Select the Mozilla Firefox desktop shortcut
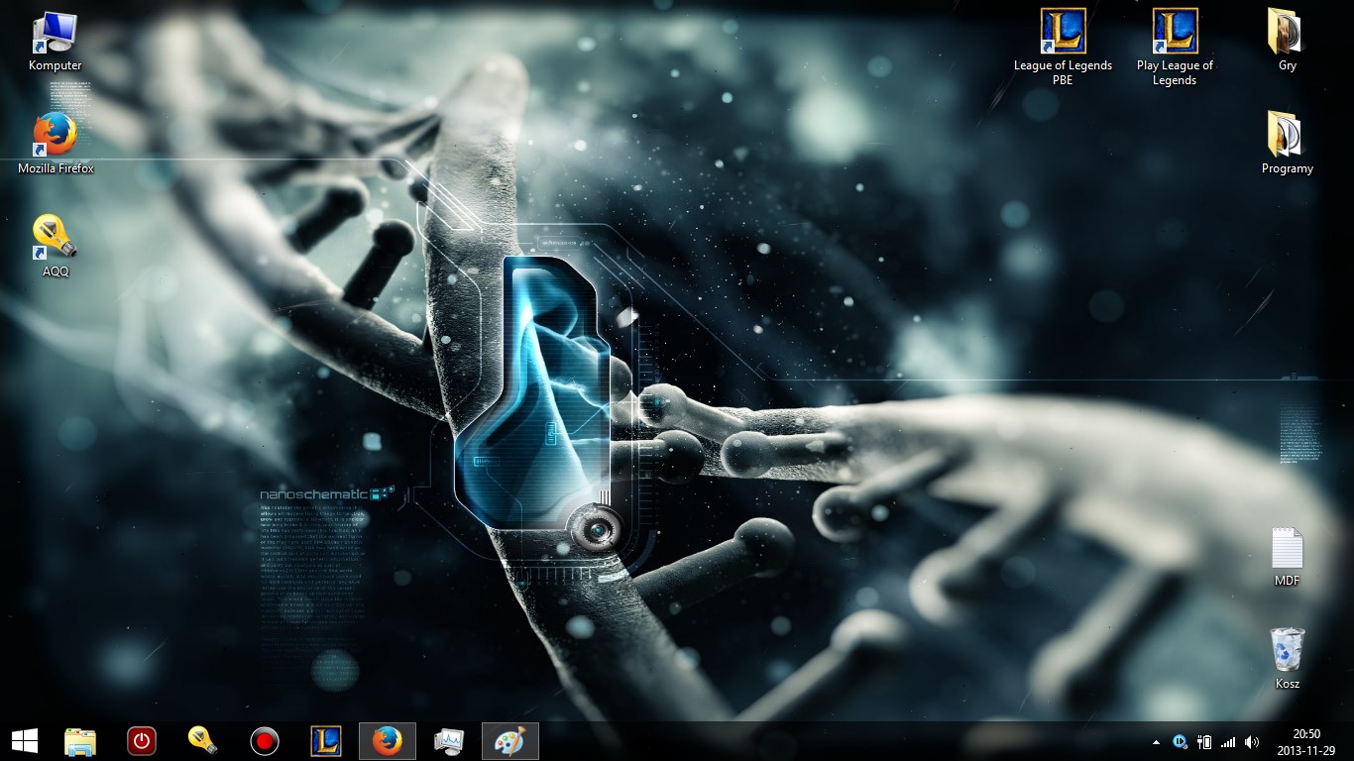1354x761 pixels. (56, 144)
